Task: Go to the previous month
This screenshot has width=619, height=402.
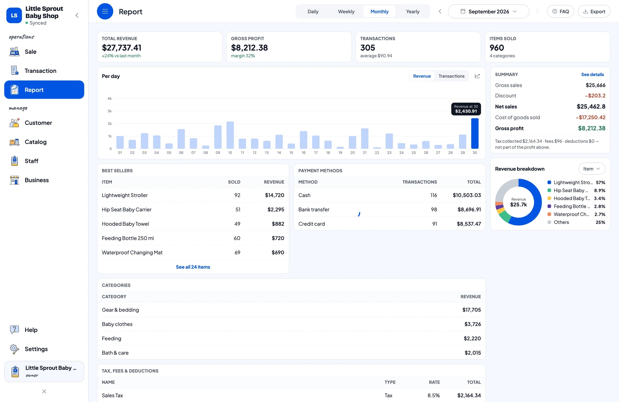Action: coord(440,11)
